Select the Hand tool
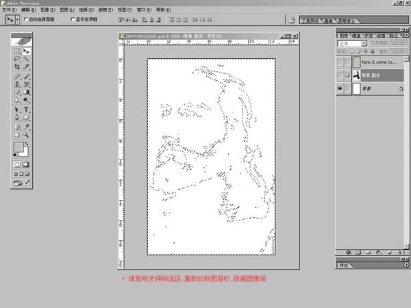The height and width of the screenshot is (308, 411). click(17, 135)
